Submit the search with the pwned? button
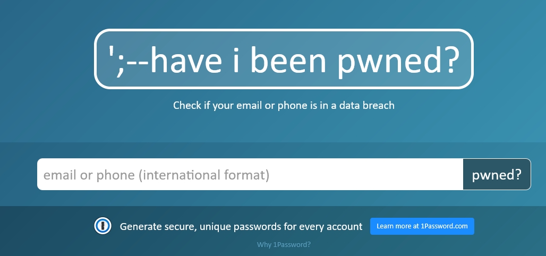Viewport: 546px width, 256px height. [x=497, y=174]
